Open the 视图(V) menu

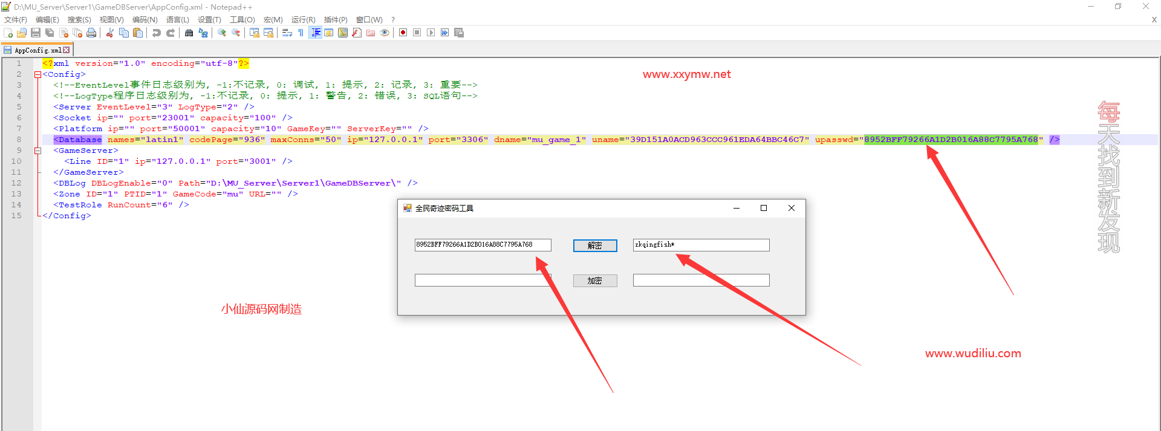[x=112, y=20]
